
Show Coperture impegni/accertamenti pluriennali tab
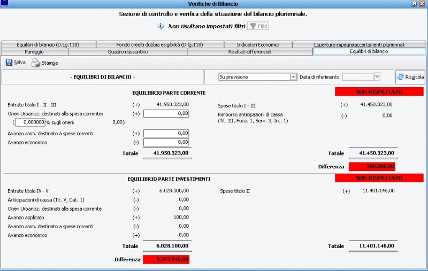click(358, 44)
